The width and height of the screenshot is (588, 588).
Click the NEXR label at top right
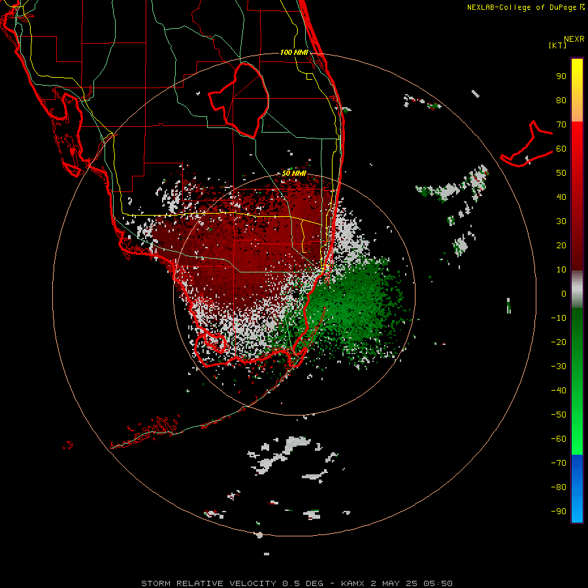574,39
